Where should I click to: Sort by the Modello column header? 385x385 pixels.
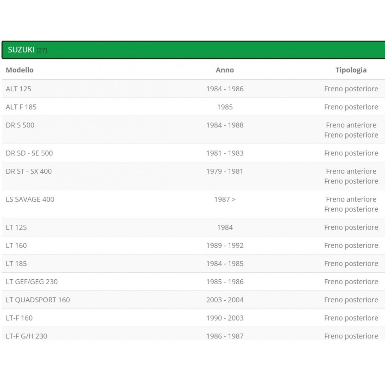pos(20,70)
